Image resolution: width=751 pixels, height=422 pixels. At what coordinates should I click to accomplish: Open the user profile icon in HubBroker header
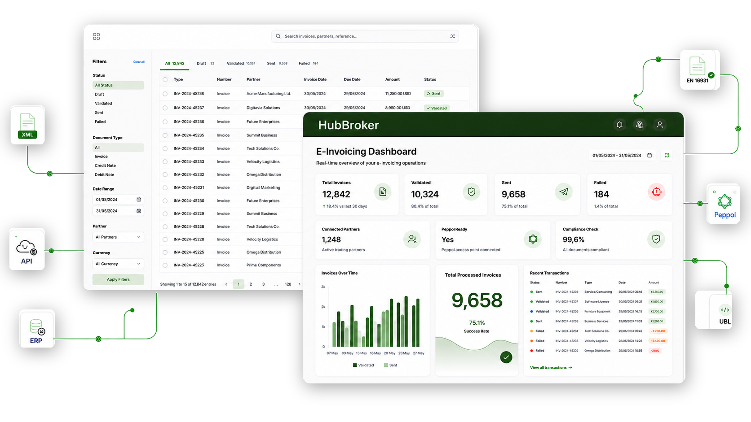pyautogui.click(x=660, y=125)
